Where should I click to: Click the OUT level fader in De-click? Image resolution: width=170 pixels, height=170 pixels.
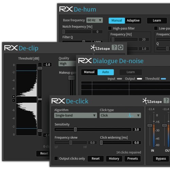click(x=165, y=125)
